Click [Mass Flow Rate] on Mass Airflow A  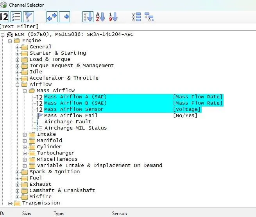(197, 97)
